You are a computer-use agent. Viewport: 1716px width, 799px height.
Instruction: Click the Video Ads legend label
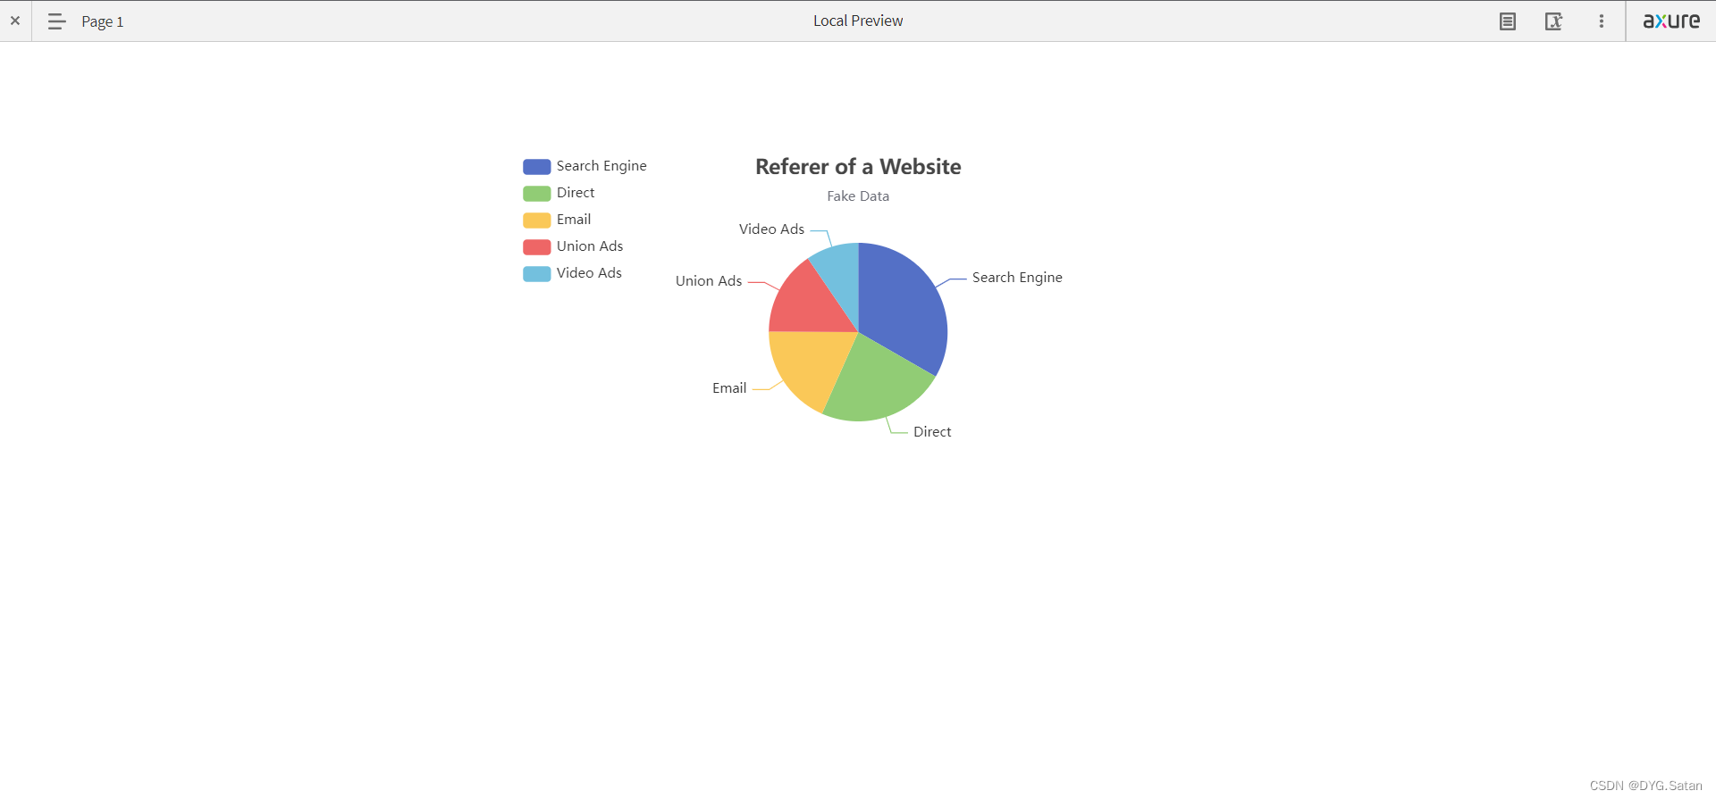click(x=589, y=273)
